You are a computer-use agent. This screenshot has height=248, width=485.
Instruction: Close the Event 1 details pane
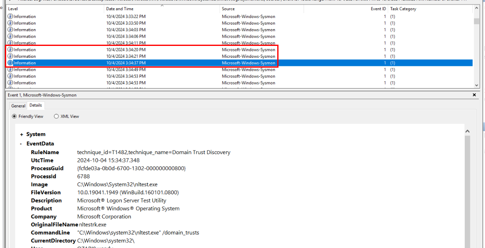474,95
